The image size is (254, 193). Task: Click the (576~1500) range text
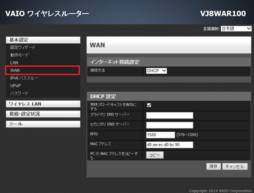(x=187, y=135)
